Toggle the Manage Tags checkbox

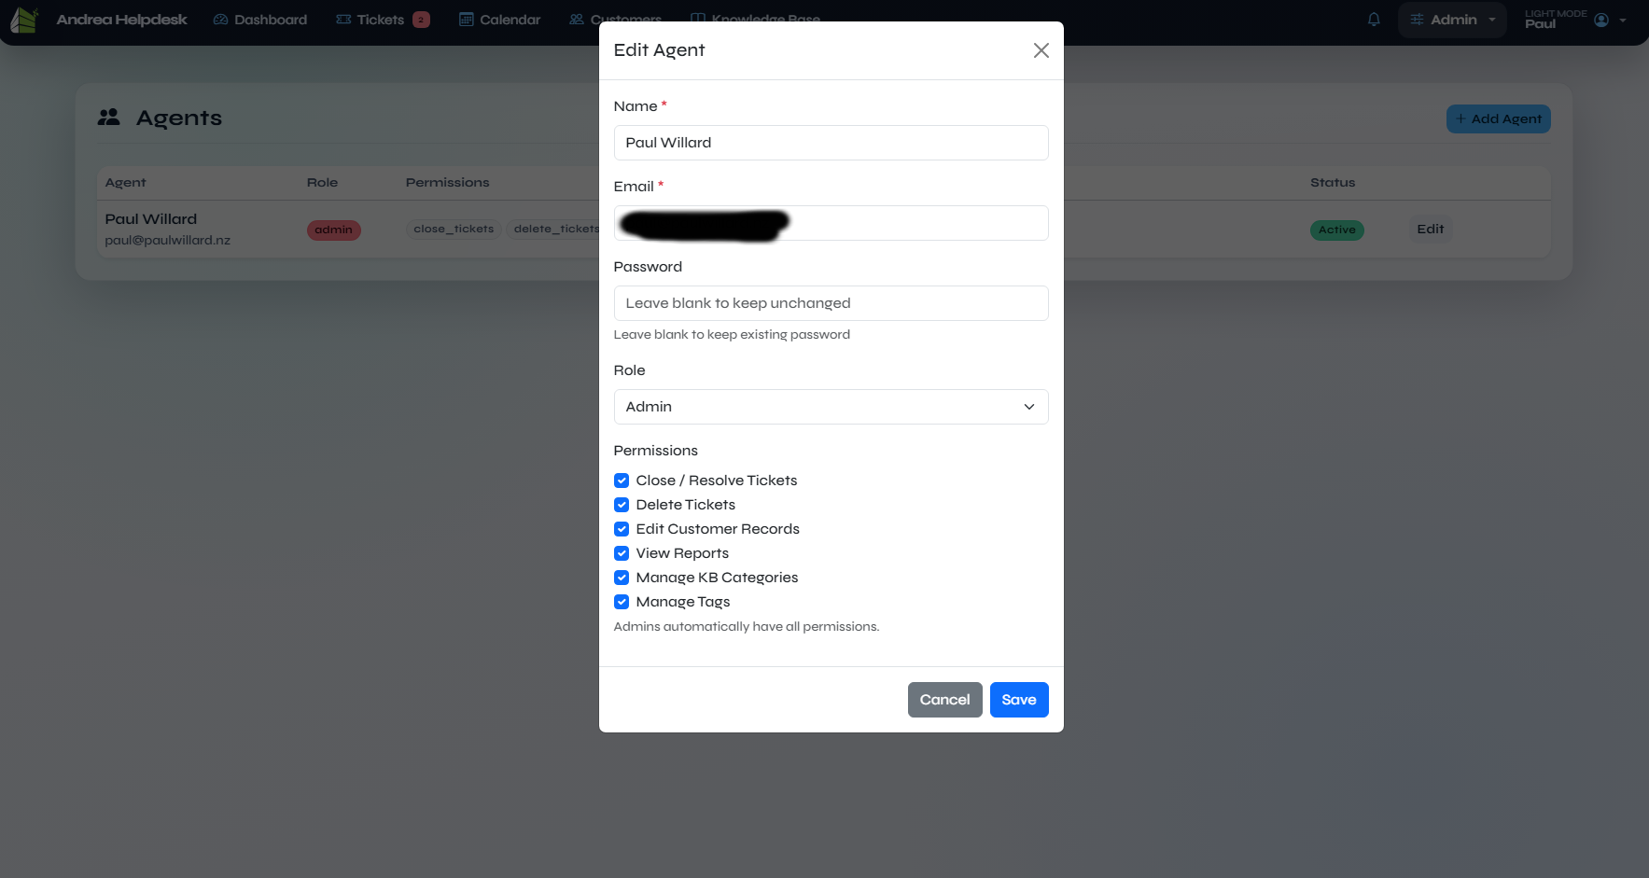coord(622,602)
